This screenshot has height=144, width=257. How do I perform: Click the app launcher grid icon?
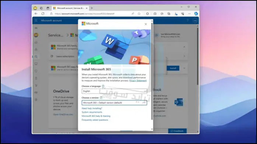pos(36,21)
